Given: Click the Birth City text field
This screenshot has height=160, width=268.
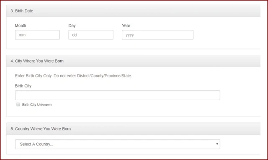Looking at the screenshot, I should (117, 95).
